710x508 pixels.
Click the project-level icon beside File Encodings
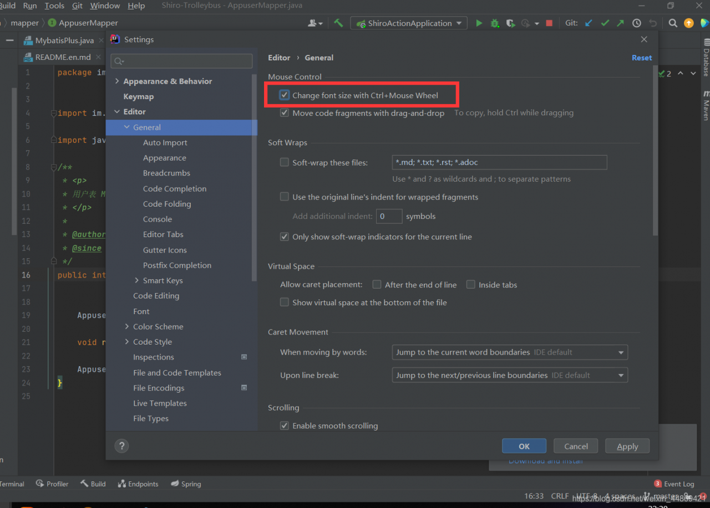[244, 388]
